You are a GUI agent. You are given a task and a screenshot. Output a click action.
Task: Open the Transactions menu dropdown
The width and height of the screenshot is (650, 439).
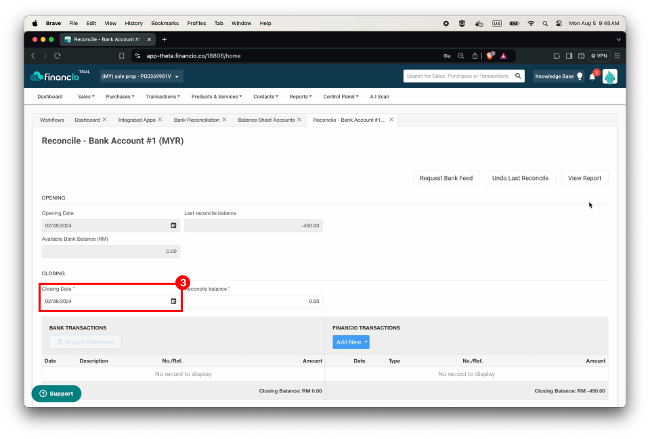coord(162,97)
